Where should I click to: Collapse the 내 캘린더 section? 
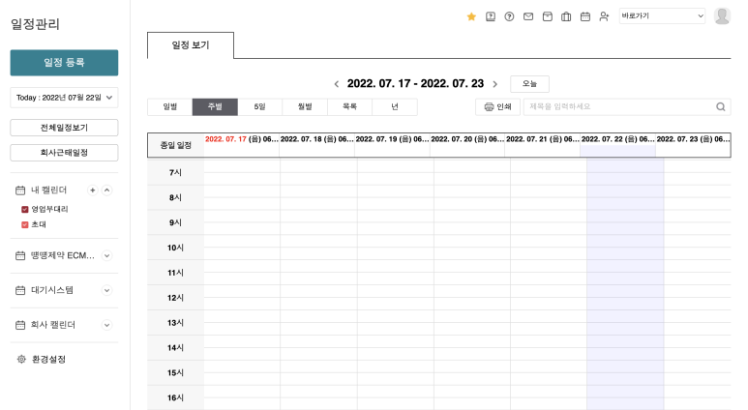pyautogui.click(x=107, y=190)
